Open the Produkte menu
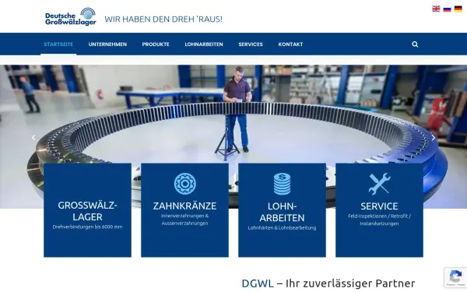The image size is (467, 292). click(x=156, y=44)
